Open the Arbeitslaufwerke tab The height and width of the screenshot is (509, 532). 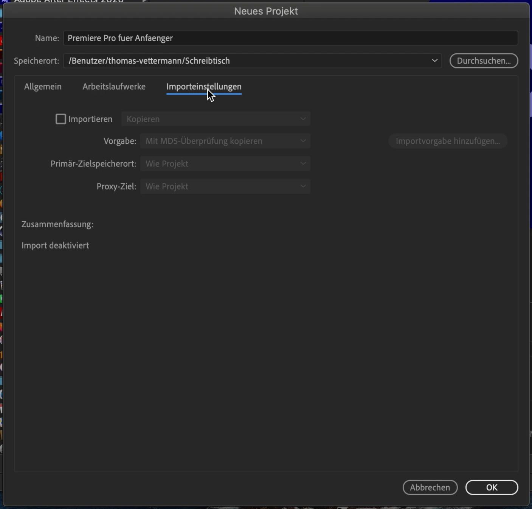(114, 87)
